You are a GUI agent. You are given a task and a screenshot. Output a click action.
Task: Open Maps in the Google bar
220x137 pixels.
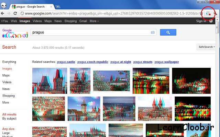pos(48,21)
